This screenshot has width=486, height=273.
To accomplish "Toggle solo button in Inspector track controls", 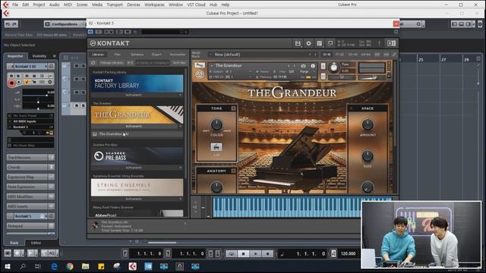I will click(x=18, y=76).
